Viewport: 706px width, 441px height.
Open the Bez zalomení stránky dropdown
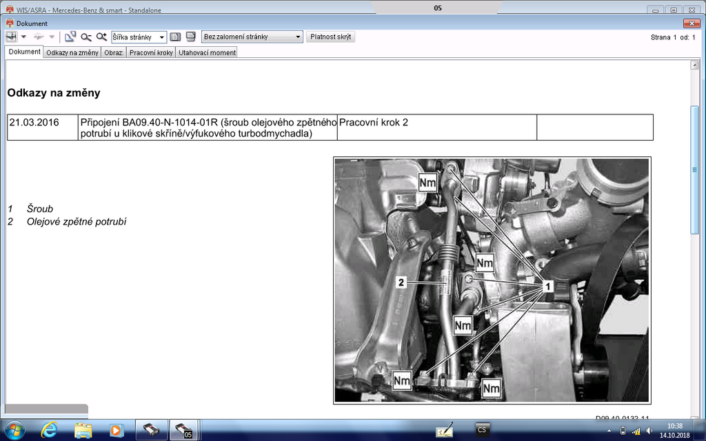pyautogui.click(x=252, y=37)
